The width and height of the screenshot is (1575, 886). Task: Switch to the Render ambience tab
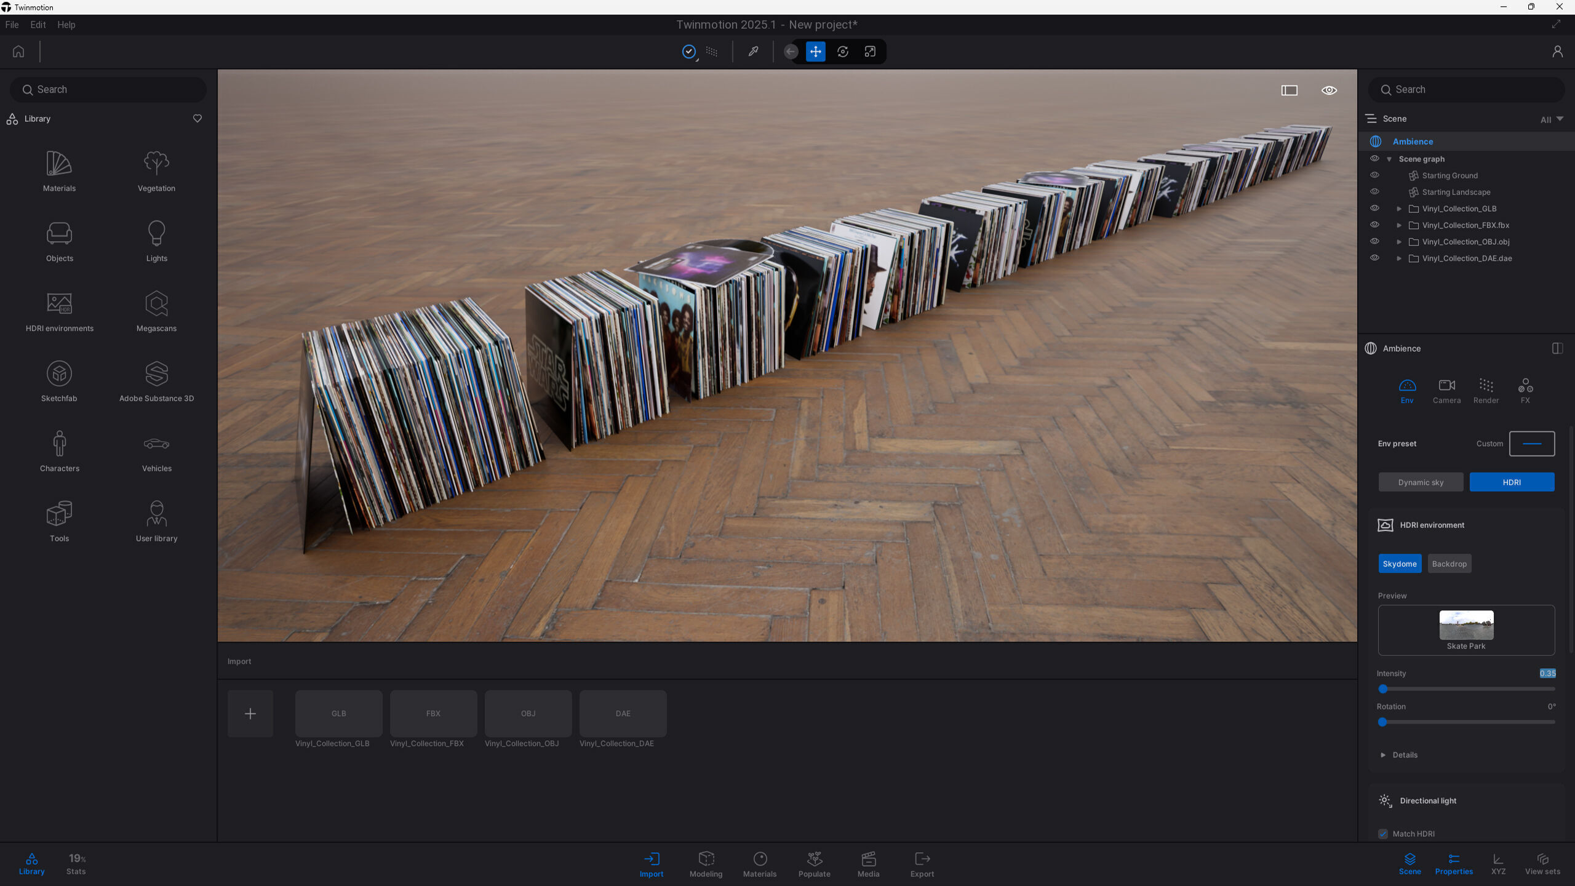pos(1486,391)
